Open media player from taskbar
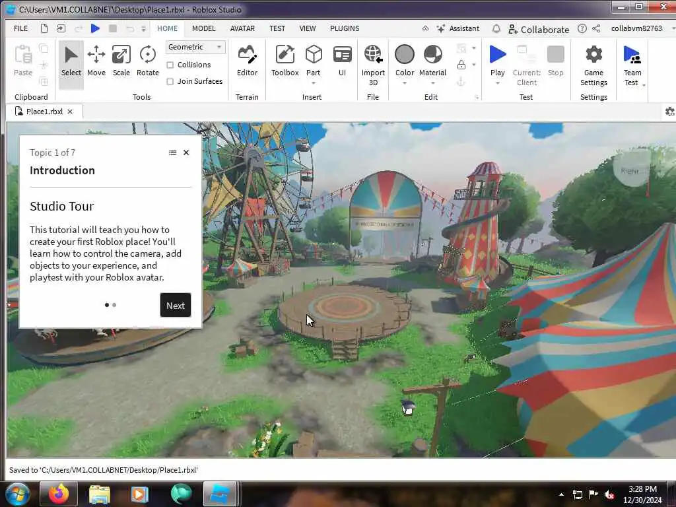The height and width of the screenshot is (507, 676). 140,494
